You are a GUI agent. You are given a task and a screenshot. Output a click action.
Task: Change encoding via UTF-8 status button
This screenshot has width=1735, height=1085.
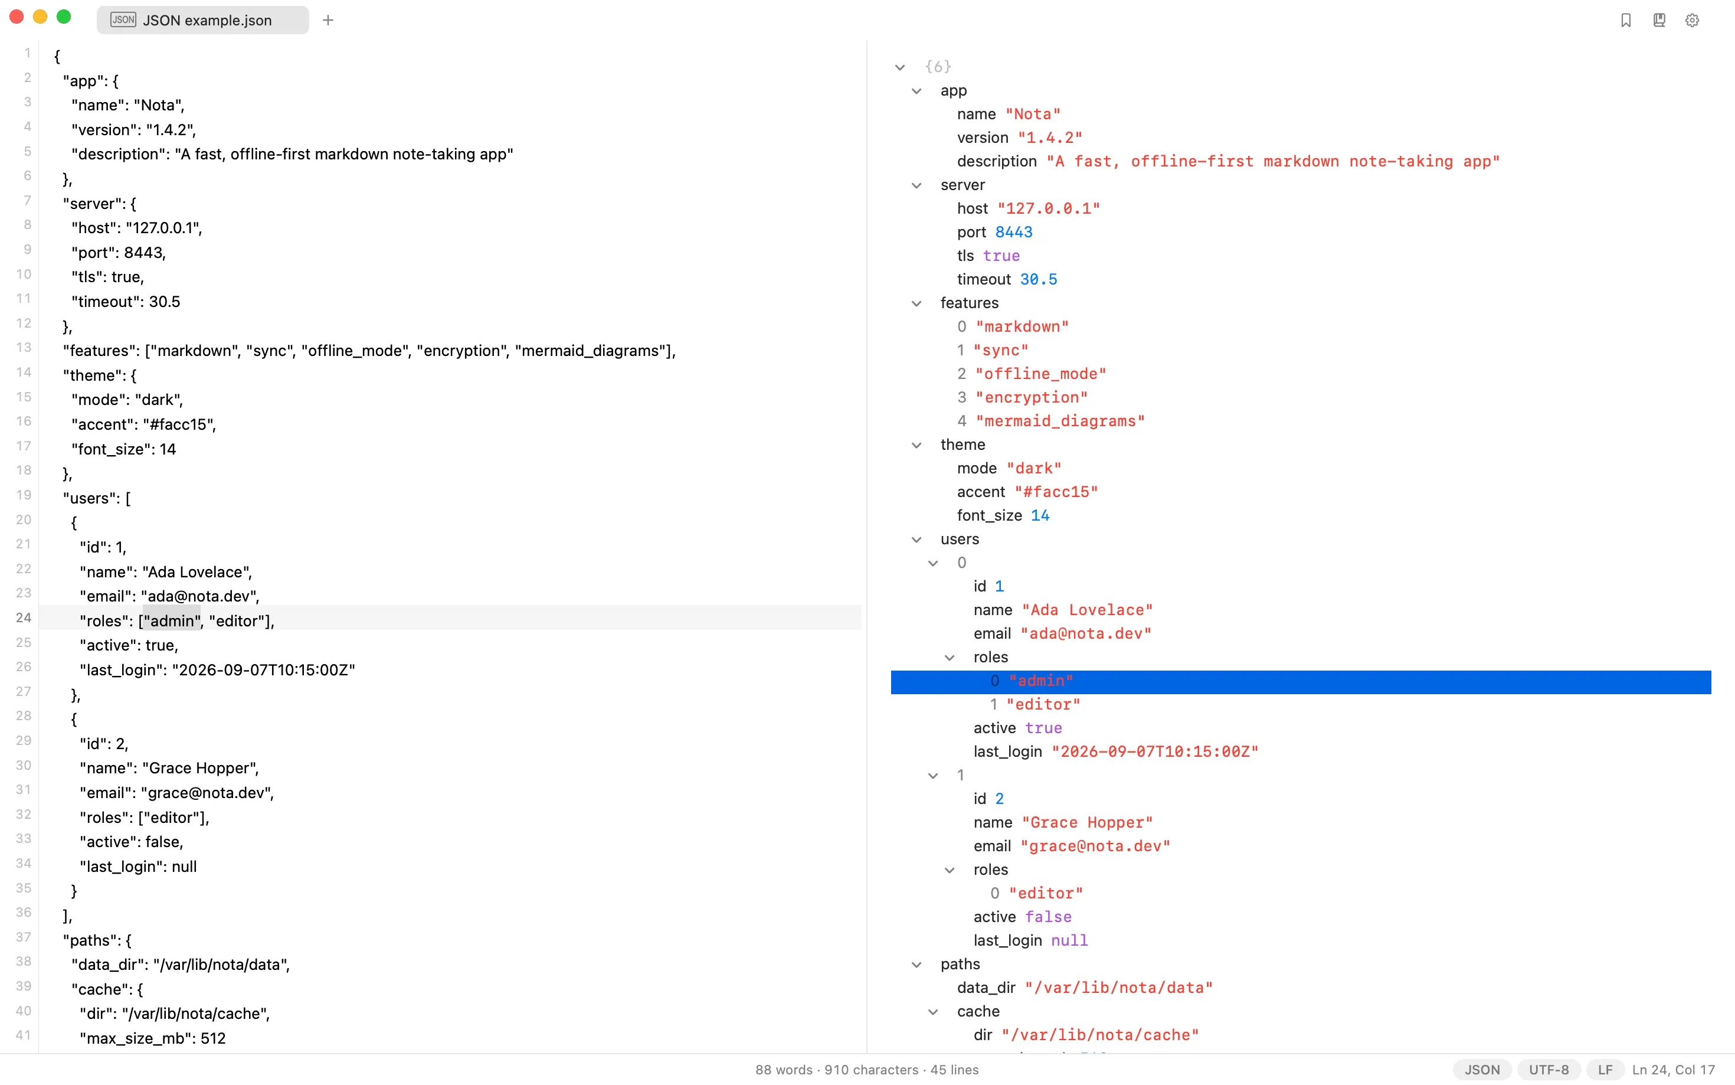[1549, 1069]
